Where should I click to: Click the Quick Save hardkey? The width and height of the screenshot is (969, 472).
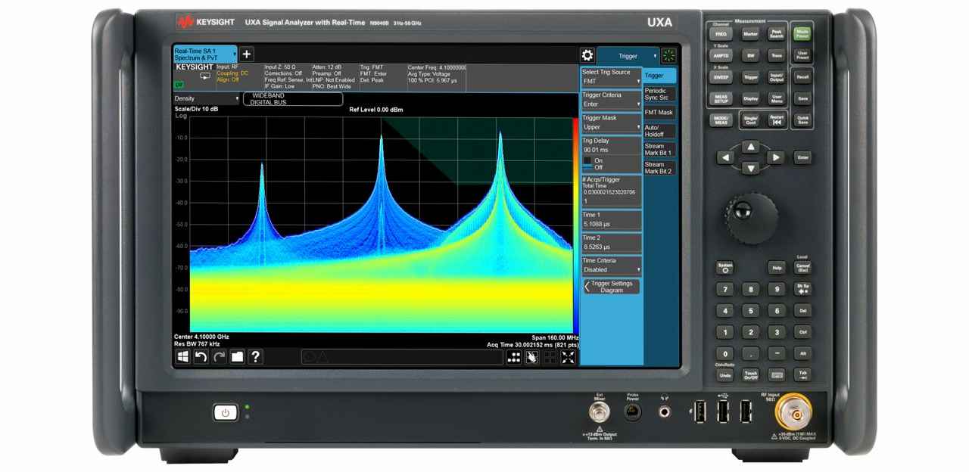point(802,120)
